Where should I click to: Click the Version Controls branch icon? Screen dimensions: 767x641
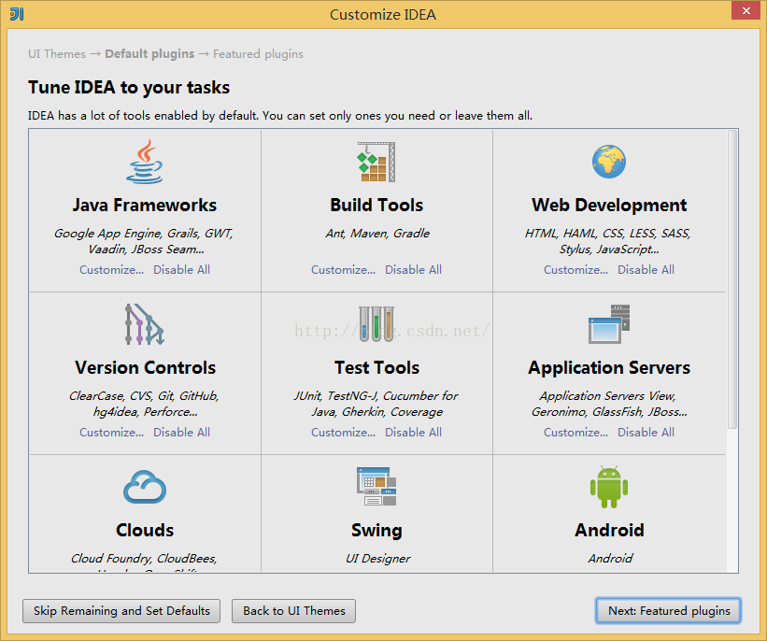[x=144, y=324]
